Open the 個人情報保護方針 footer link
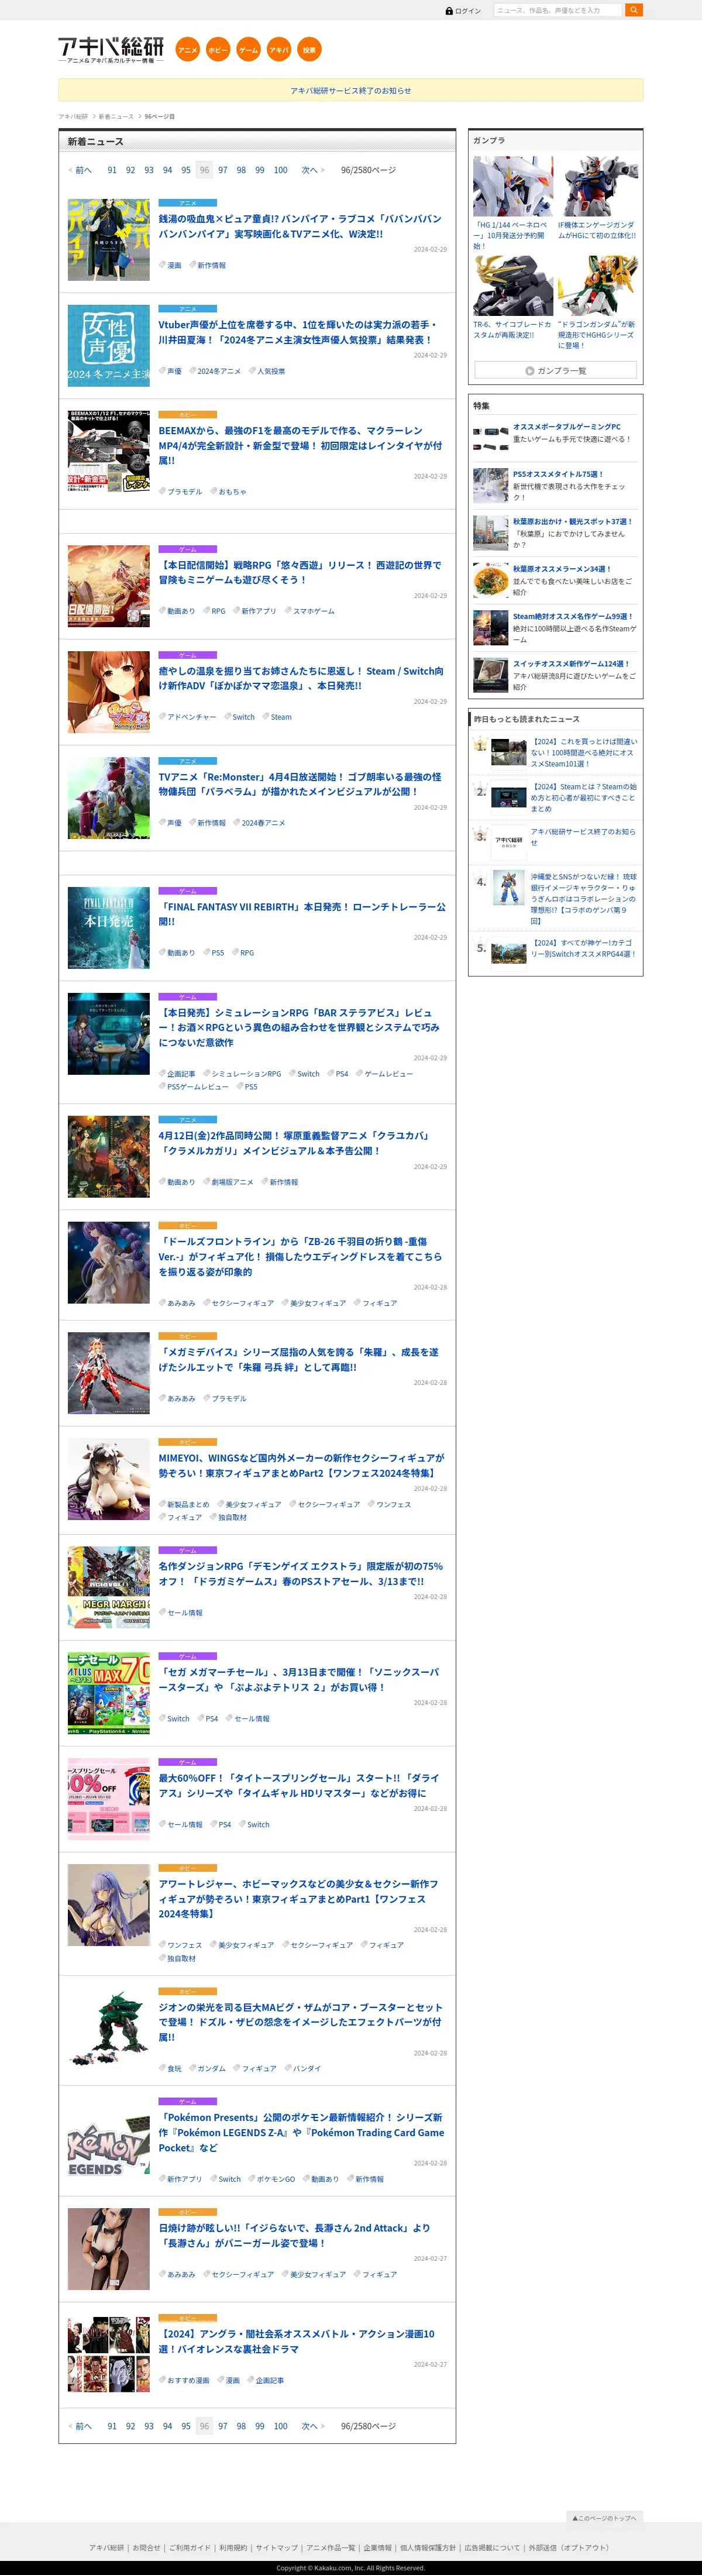Screen dimensions: 702x2575 pyautogui.click(x=428, y=2547)
